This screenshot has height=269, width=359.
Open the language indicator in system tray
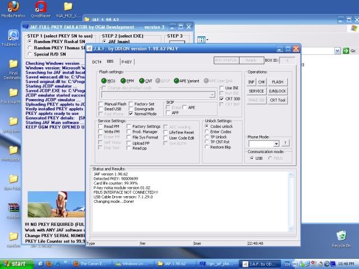pyautogui.click(x=287, y=264)
